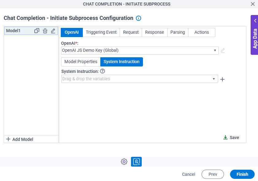Click Add Model button

[x=20, y=139]
